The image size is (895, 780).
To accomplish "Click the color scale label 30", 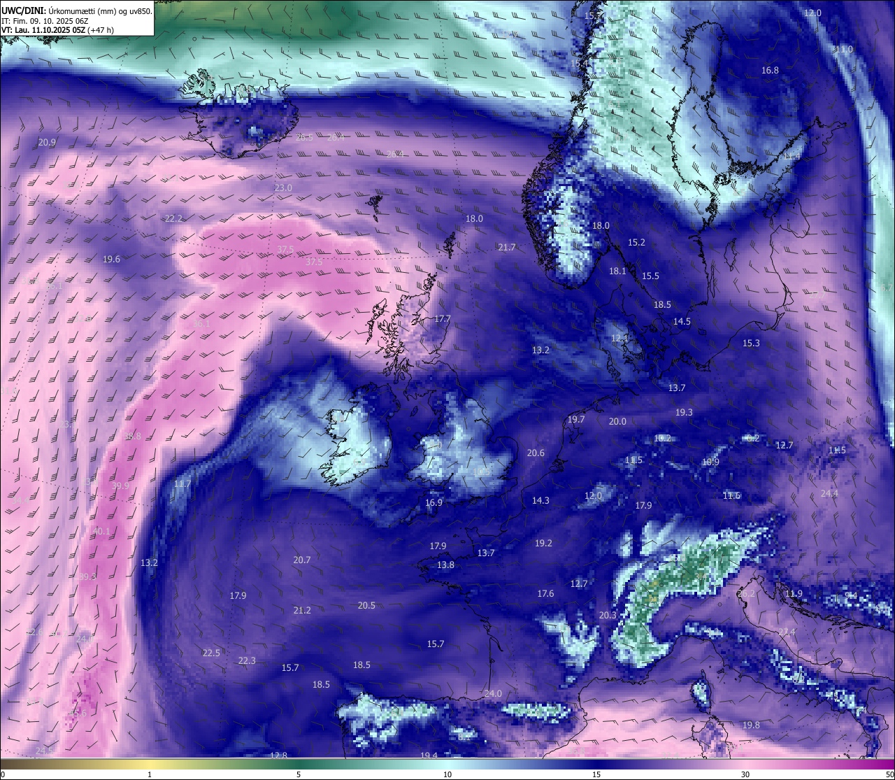I will click(745, 774).
